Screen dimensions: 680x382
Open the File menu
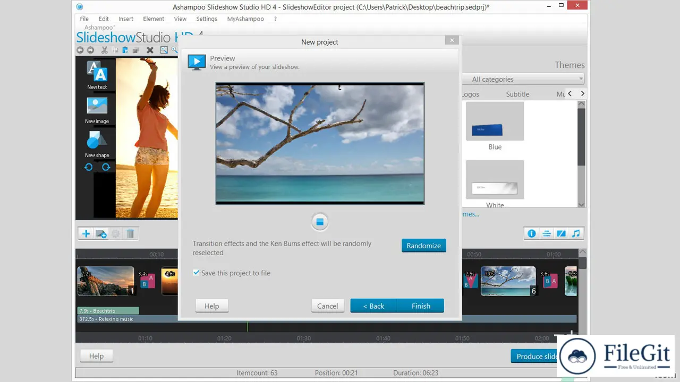point(84,19)
